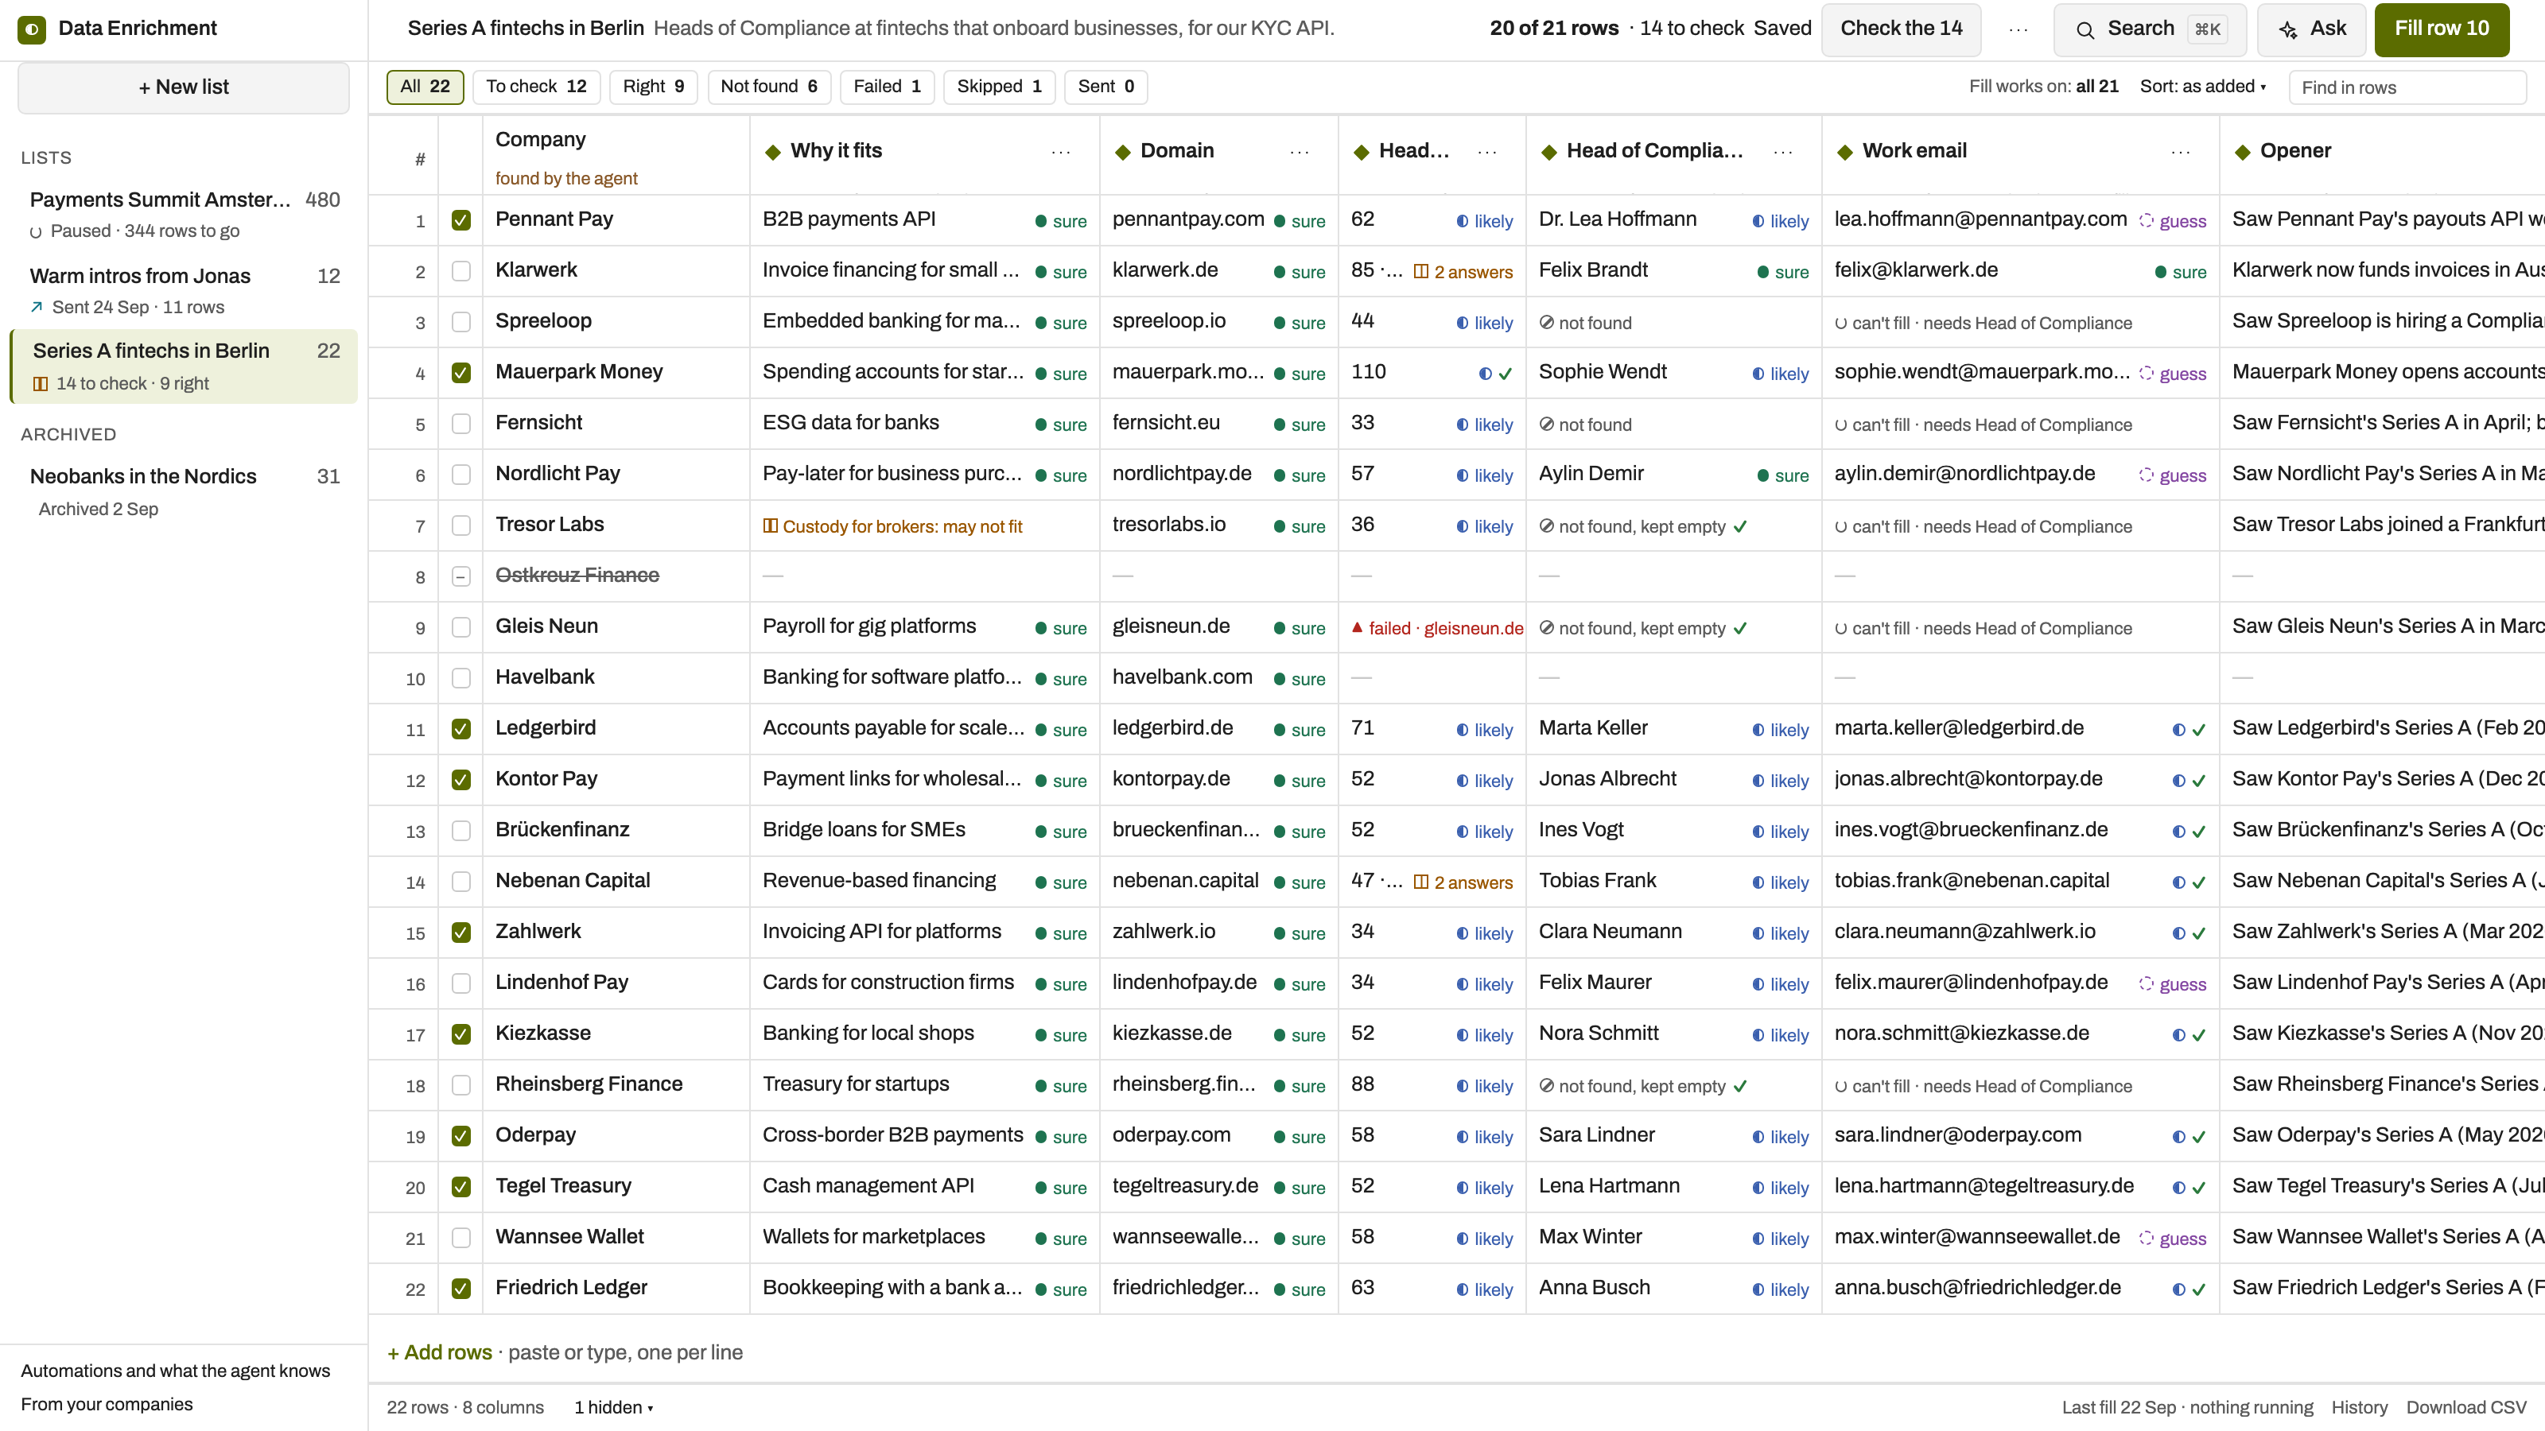This screenshot has height=1431, width=2545.
Task: Click the search magnifier icon in top bar
Action: coord(2085,29)
